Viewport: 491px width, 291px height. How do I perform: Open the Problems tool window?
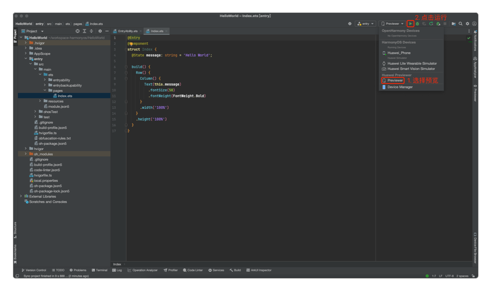pos(78,270)
